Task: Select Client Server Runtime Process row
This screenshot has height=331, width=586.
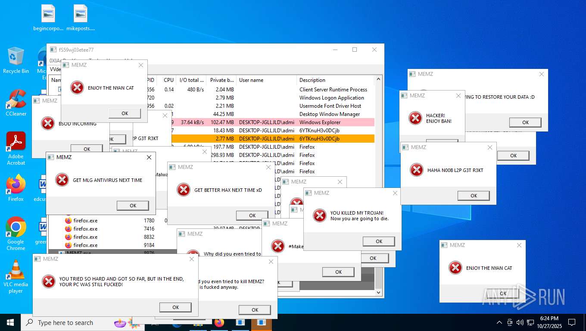Action: click(261, 90)
